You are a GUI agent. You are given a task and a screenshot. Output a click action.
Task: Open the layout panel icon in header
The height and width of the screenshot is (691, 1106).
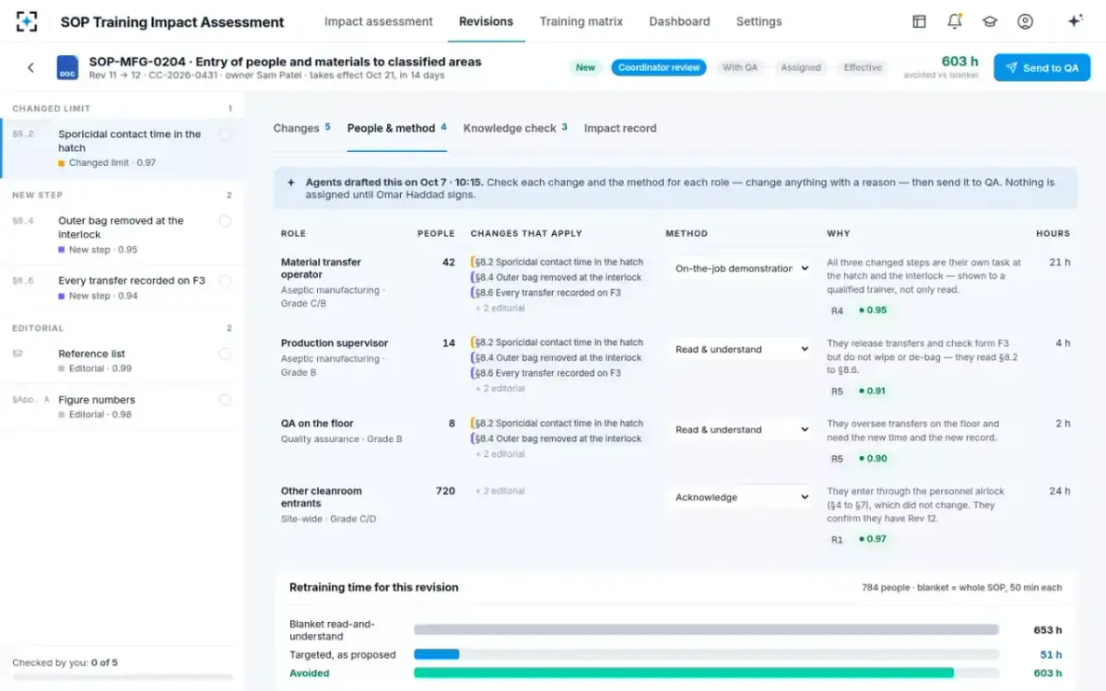(x=919, y=21)
